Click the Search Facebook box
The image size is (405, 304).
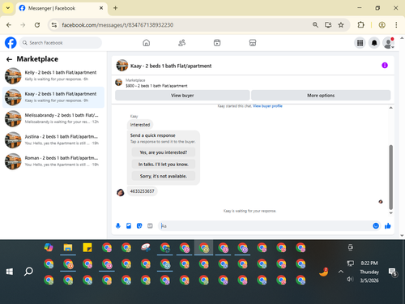(x=61, y=43)
